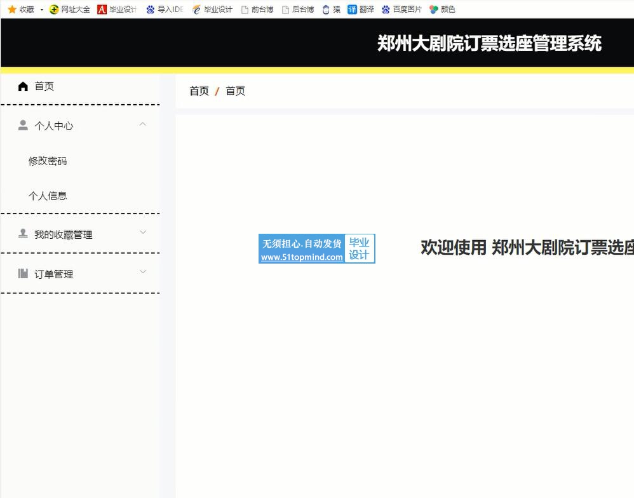Screen dimensions: 634x498
Task: Open the 百度图片 bookmark icon
Action: [386, 10]
